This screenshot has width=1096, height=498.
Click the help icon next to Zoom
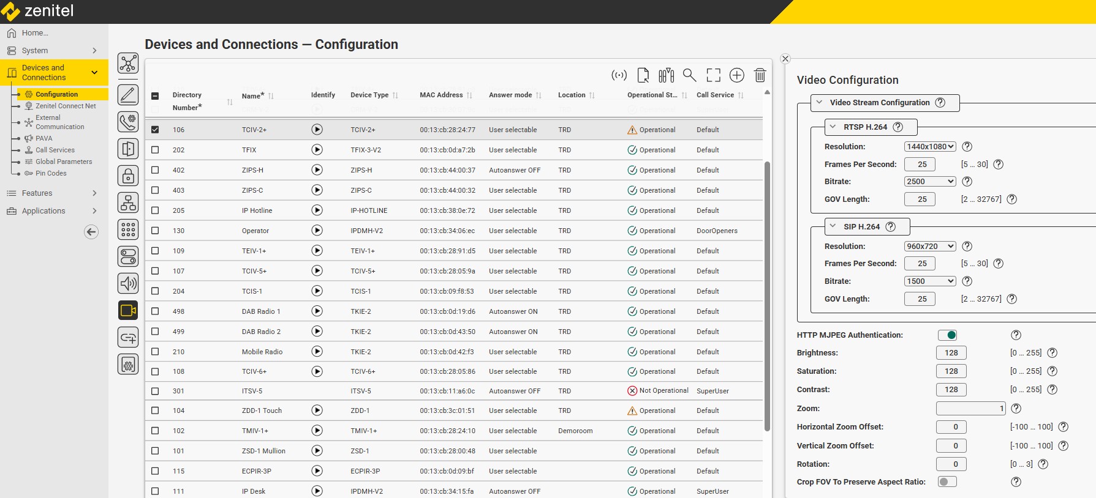coord(1016,409)
